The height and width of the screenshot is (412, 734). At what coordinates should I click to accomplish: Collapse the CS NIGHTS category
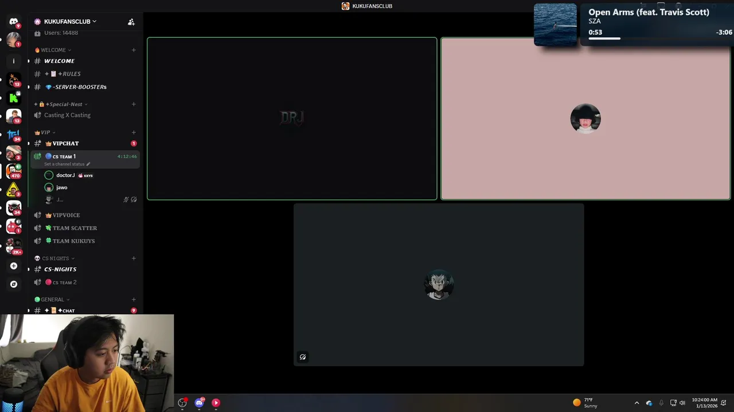tap(55, 258)
